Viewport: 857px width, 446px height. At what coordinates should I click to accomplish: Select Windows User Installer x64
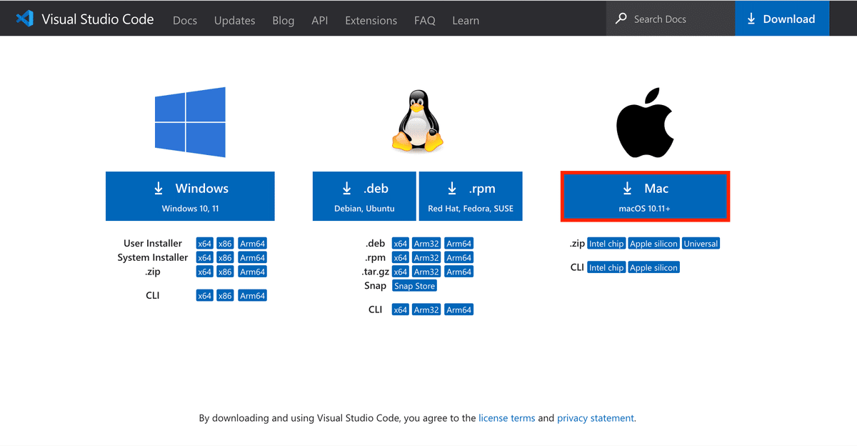pyautogui.click(x=205, y=244)
